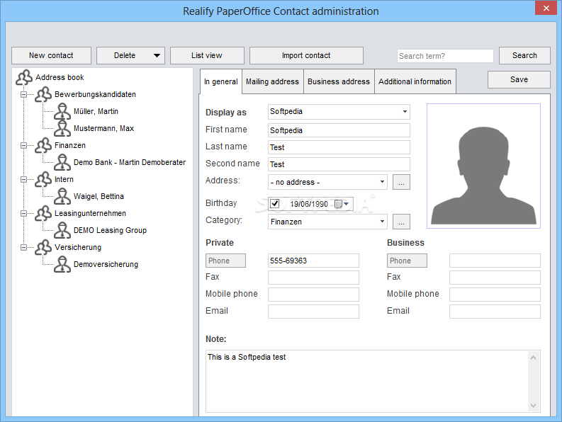The width and height of the screenshot is (562, 422).
Task: Click the Private Email field
Action: coord(313,312)
